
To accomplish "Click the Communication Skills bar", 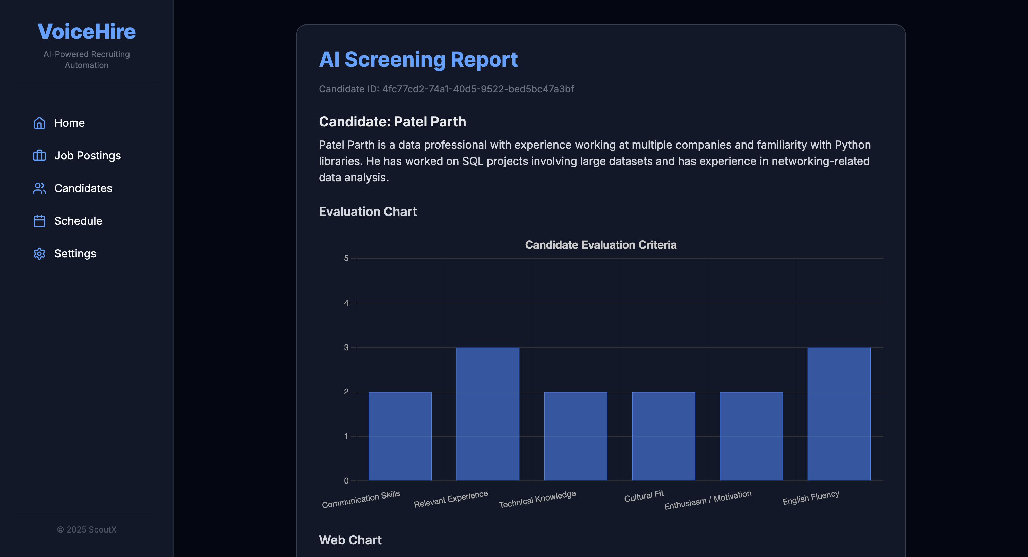I will pyautogui.click(x=400, y=436).
